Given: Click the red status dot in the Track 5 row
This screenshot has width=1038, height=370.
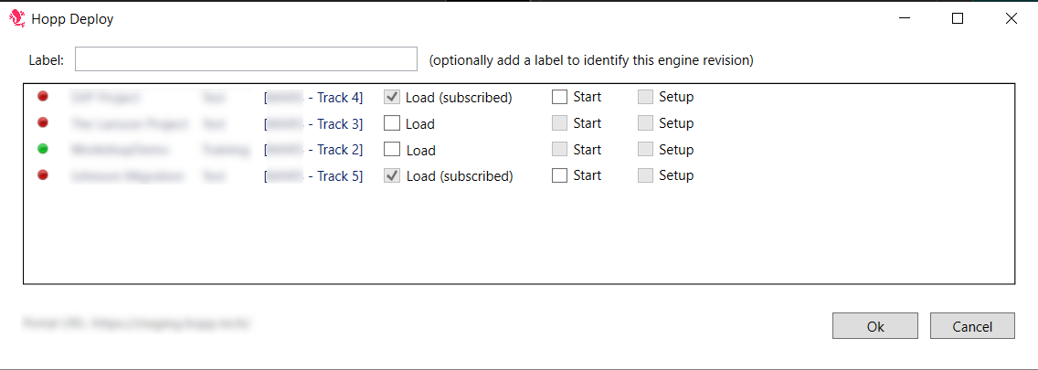Looking at the screenshot, I should (x=43, y=175).
